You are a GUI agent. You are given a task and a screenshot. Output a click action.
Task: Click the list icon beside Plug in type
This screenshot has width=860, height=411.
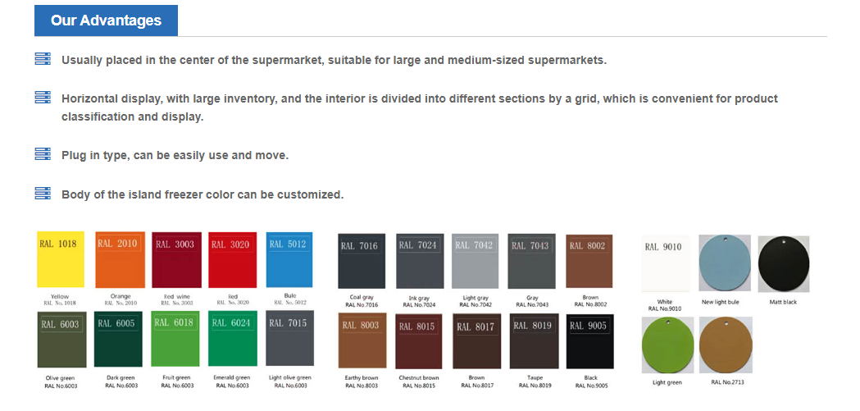[43, 154]
